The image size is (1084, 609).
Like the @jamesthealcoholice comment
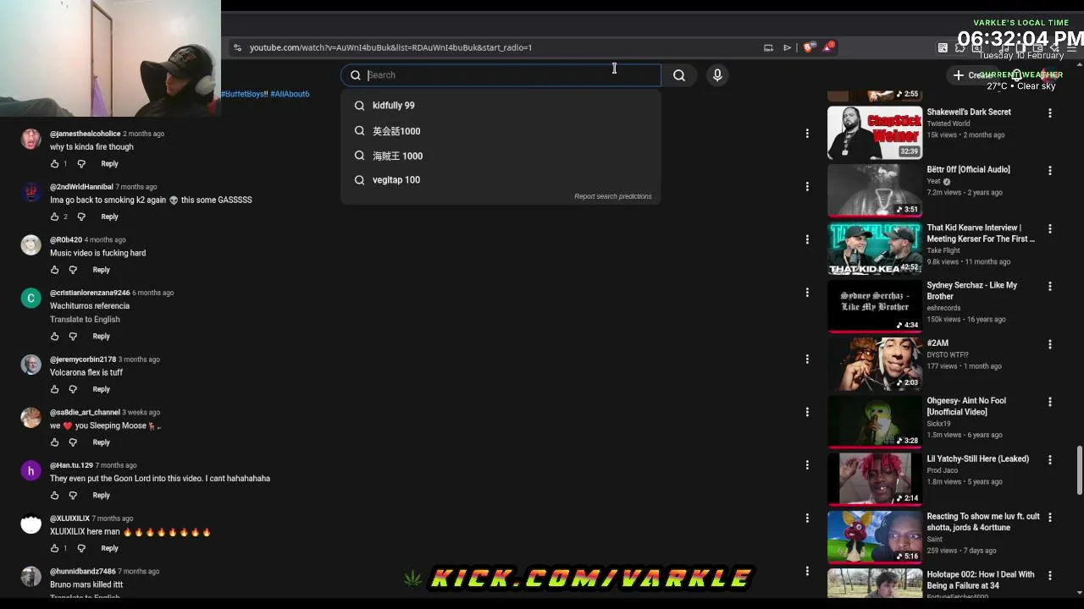pos(54,164)
